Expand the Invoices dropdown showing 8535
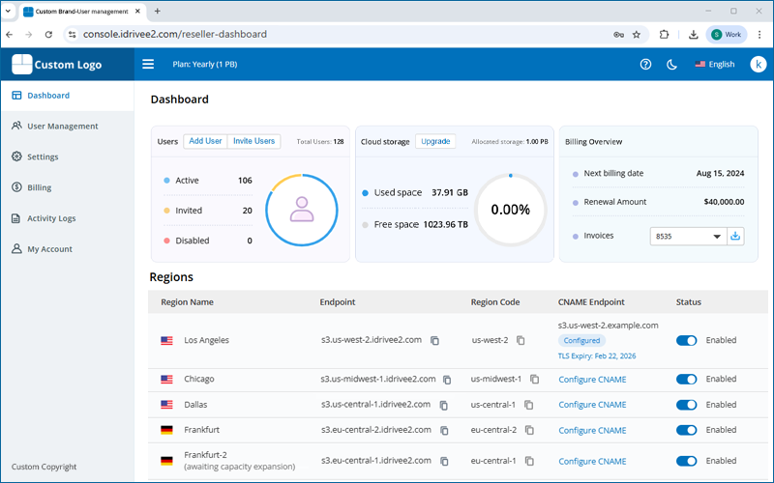 689,236
